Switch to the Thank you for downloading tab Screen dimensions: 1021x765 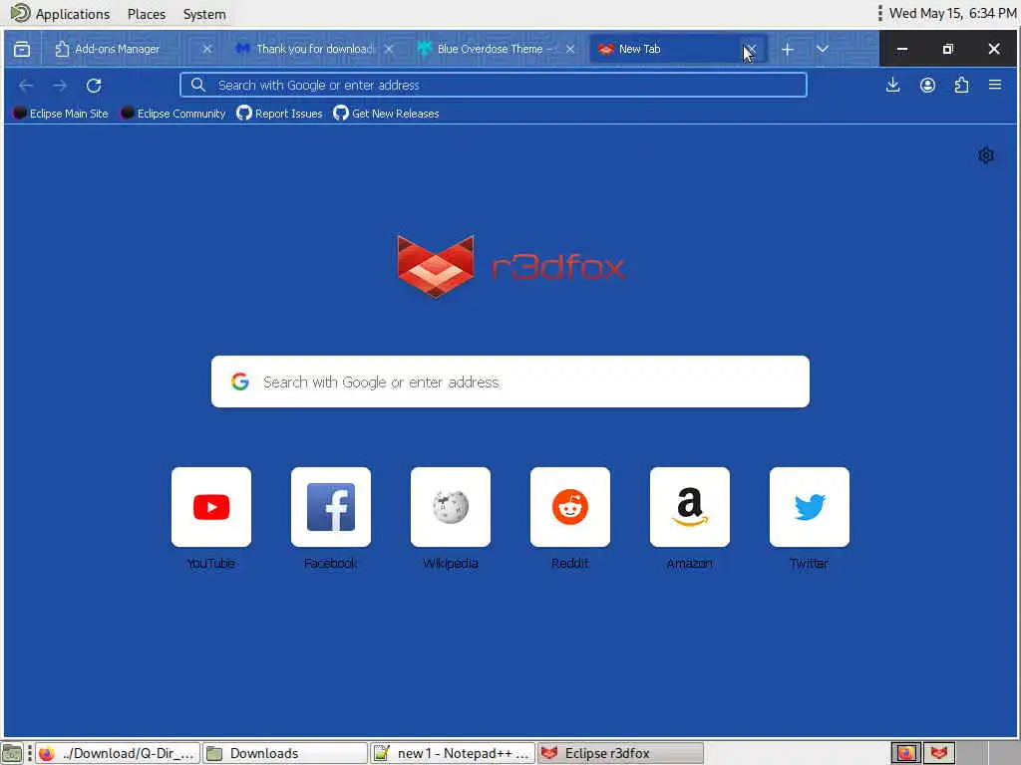click(314, 49)
